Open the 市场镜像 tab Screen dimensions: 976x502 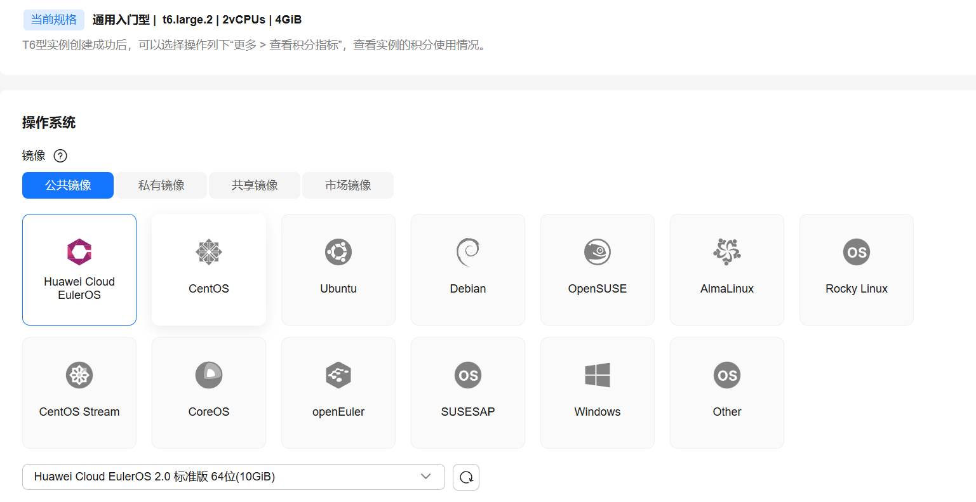click(348, 185)
